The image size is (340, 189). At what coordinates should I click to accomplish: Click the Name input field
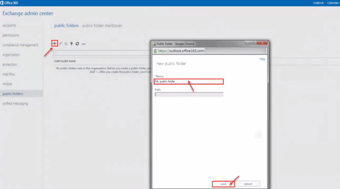[189, 81]
